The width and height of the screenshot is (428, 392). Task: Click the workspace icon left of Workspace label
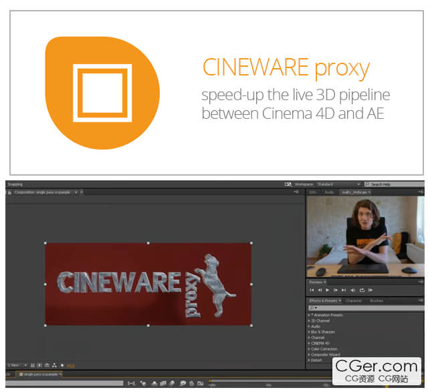(x=288, y=184)
